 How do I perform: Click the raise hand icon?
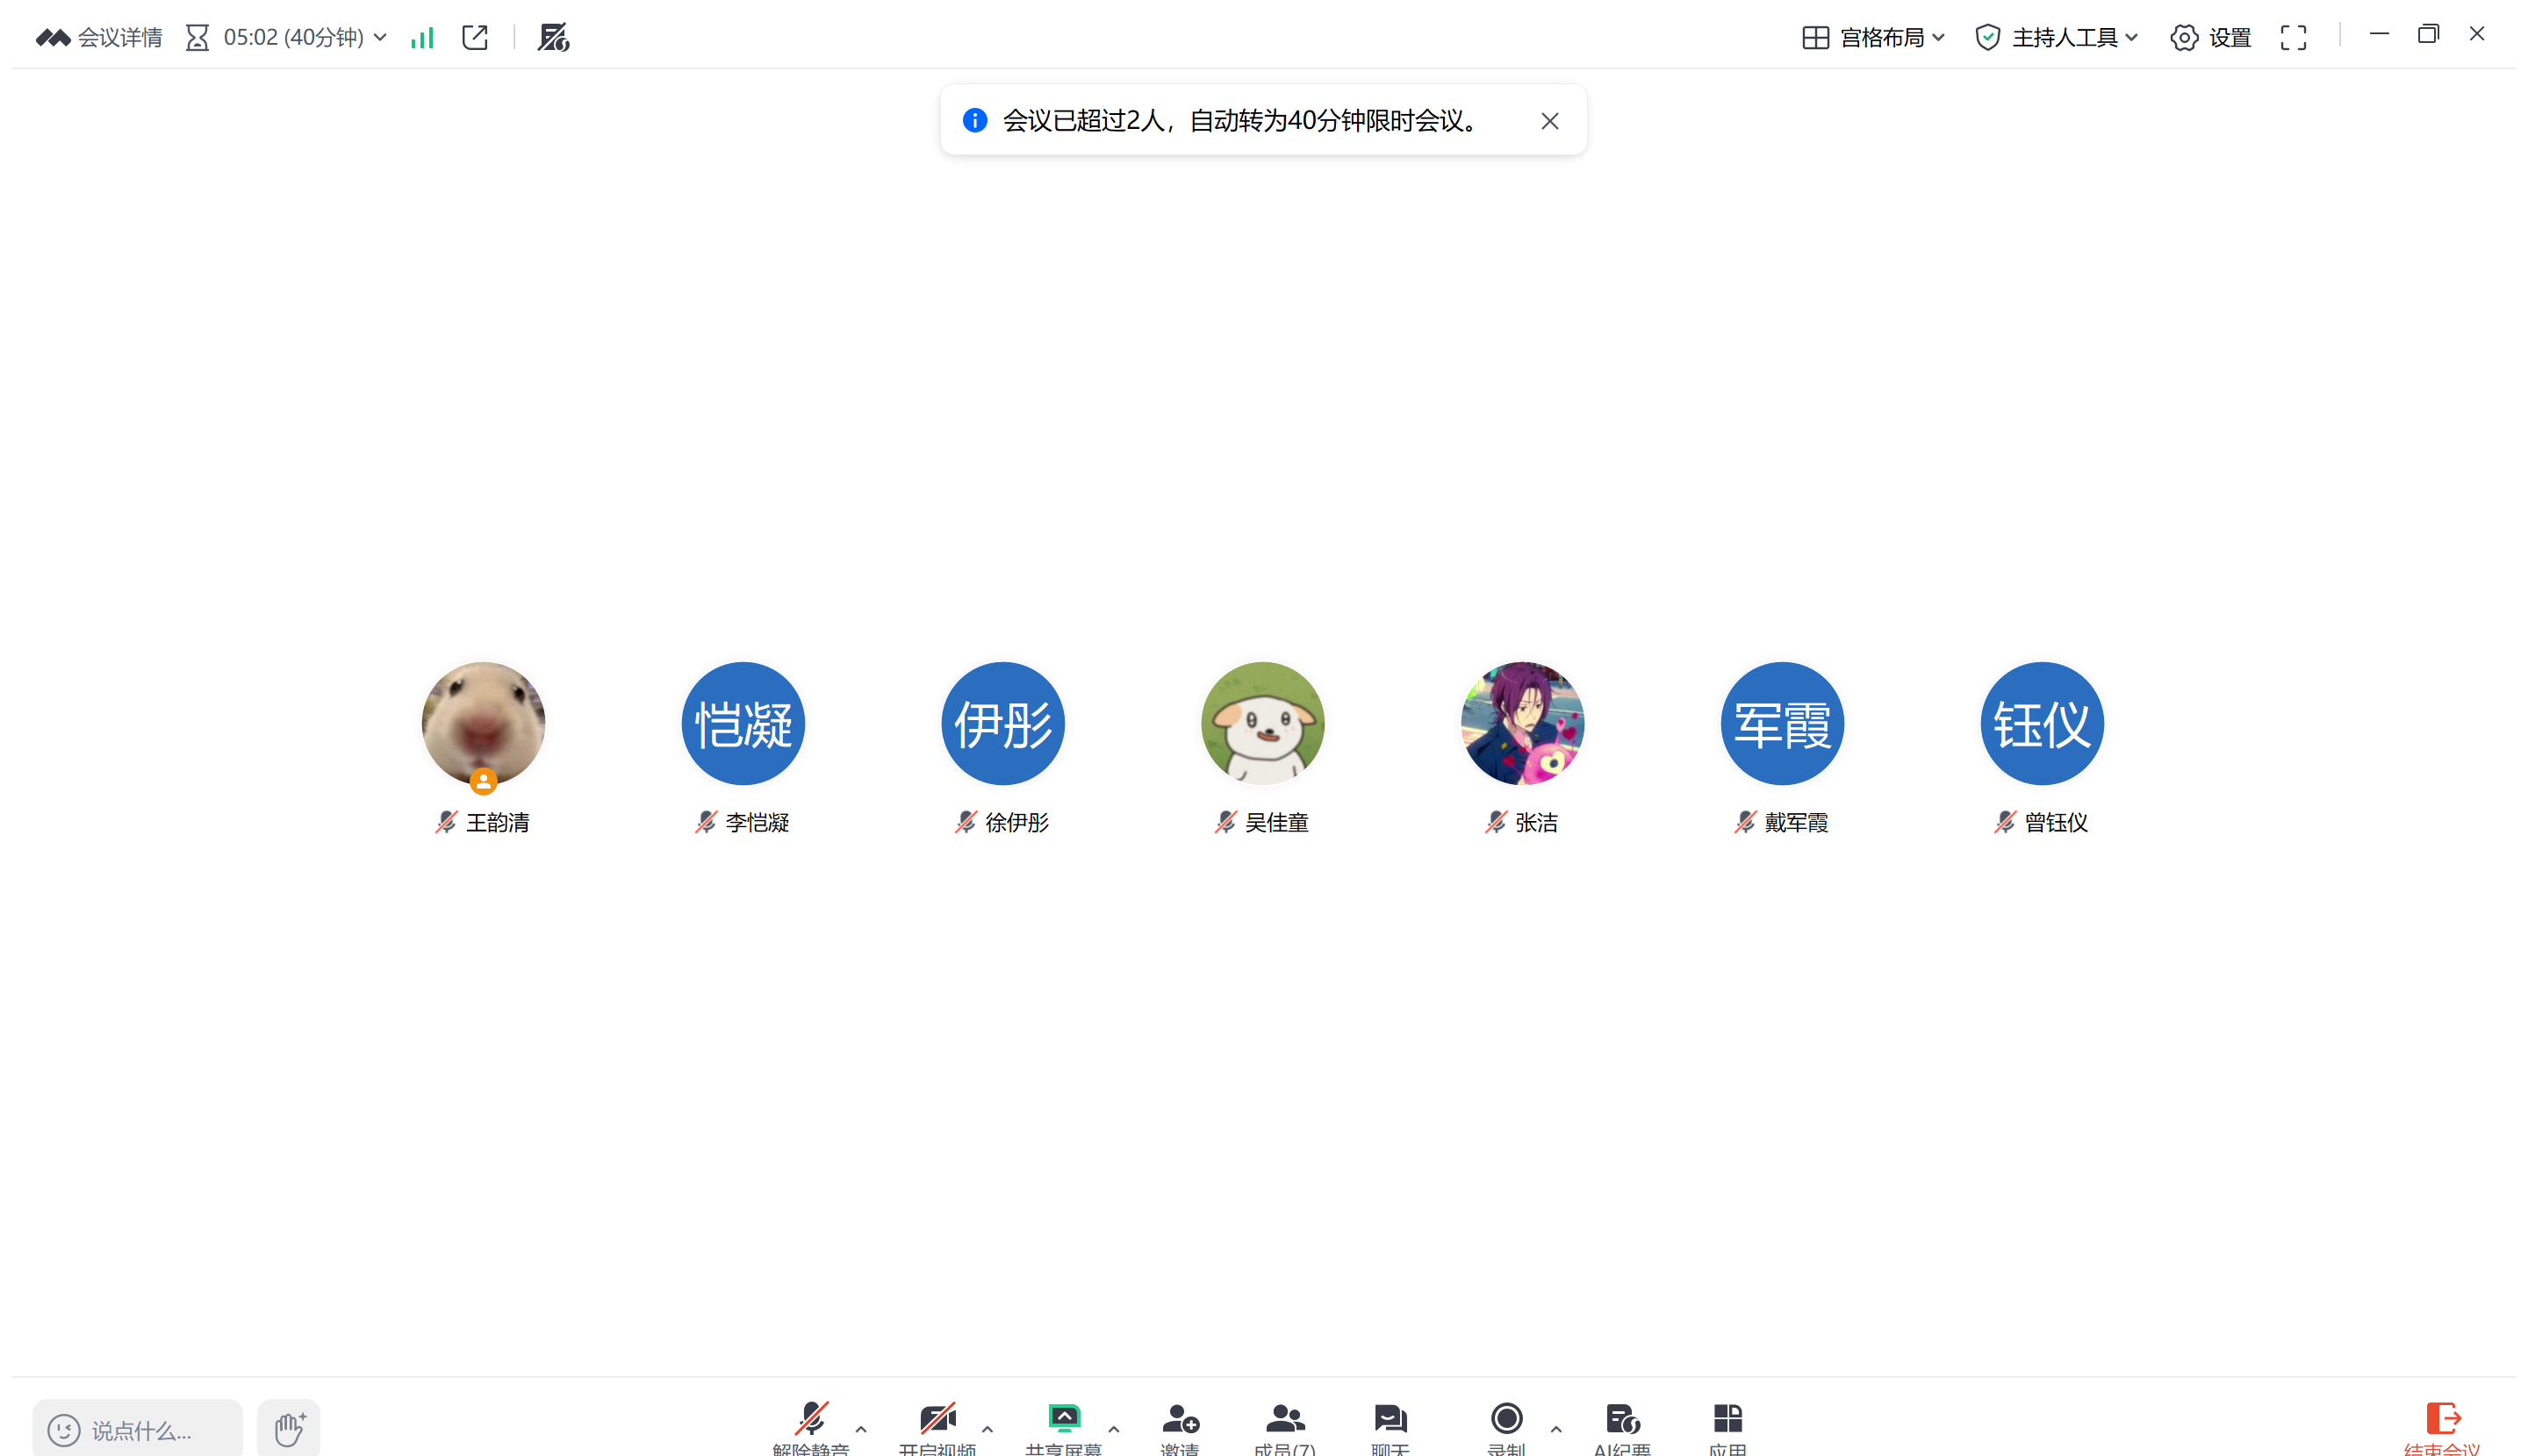288,1428
